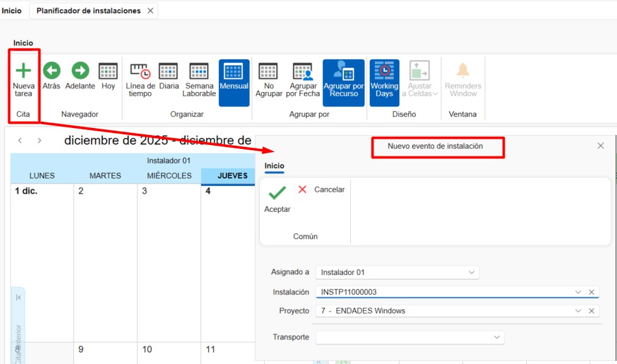This screenshot has height=364, width=617.
Task: Advance with the Adelante arrow icon
Action: 80,71
